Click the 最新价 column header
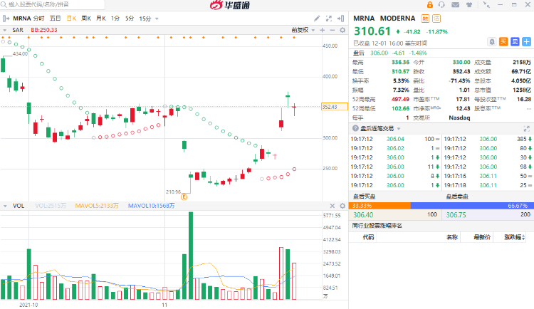 click(482, 237)
